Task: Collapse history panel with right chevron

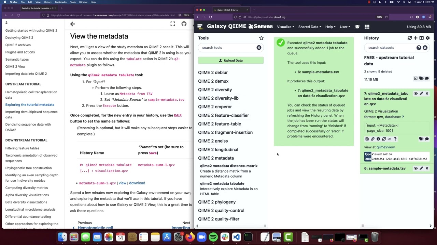Action: (x=430, y=226)
